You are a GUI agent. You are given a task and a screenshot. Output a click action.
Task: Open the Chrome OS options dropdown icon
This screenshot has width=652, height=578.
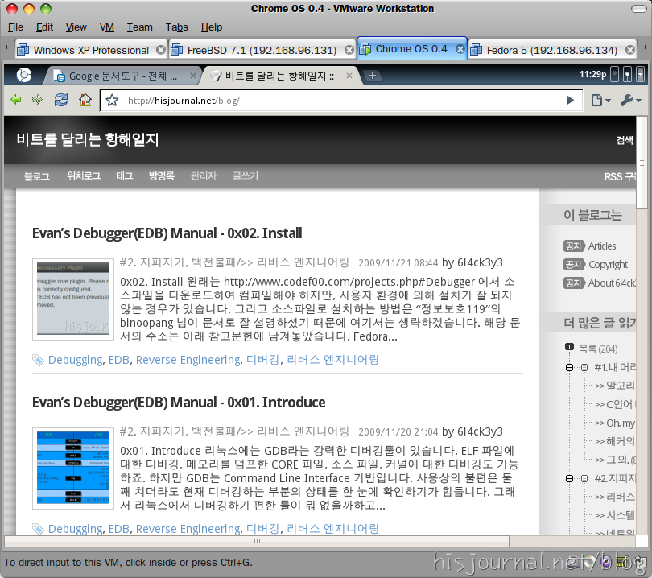(641, 75)
